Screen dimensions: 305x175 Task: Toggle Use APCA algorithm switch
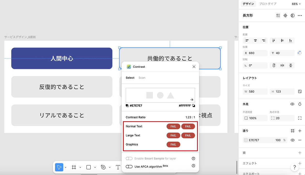point(129,166)
